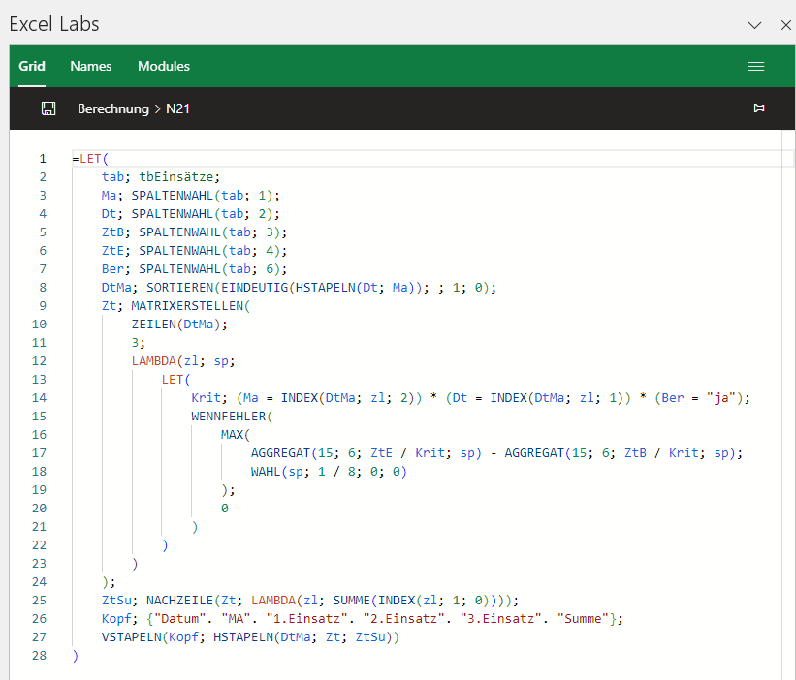Pin the editor with the pin icon
This screenshot has height=680, width=796.
756,108
